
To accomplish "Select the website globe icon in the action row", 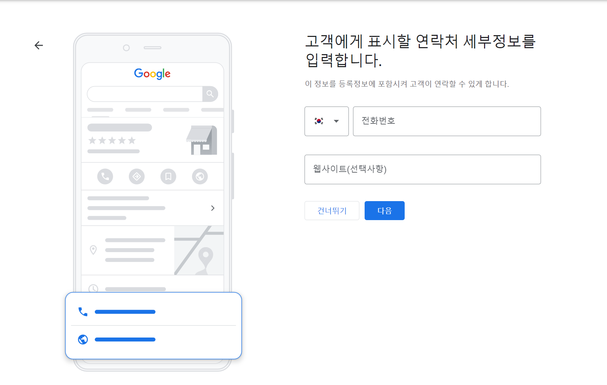I will coord(200,177).
